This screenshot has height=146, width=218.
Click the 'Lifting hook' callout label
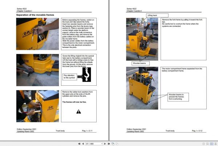tap(157, 15)
